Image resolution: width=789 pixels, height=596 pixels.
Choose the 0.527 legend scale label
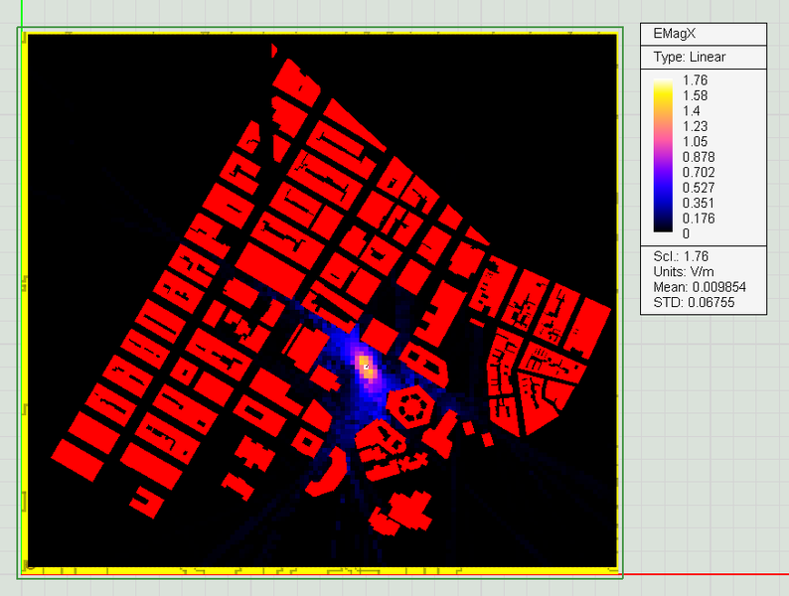point(699,188)
